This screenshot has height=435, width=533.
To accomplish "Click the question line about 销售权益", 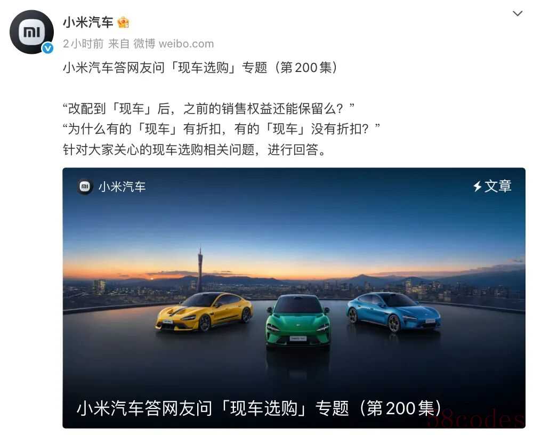I will 209,109.
